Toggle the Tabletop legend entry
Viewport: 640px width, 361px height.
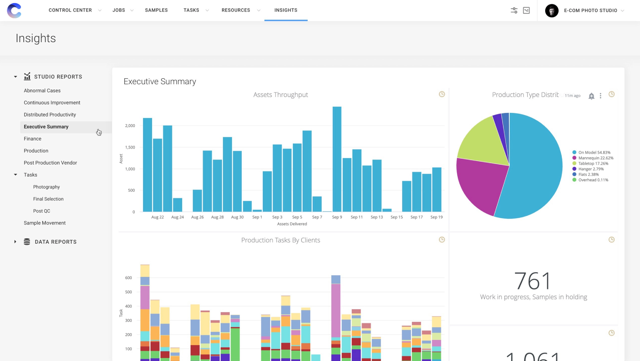click(591, 163)
